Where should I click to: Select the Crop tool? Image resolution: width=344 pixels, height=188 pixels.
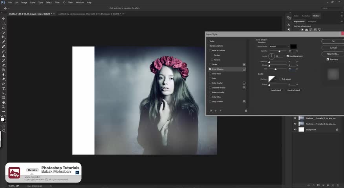(x=4, y=37)
